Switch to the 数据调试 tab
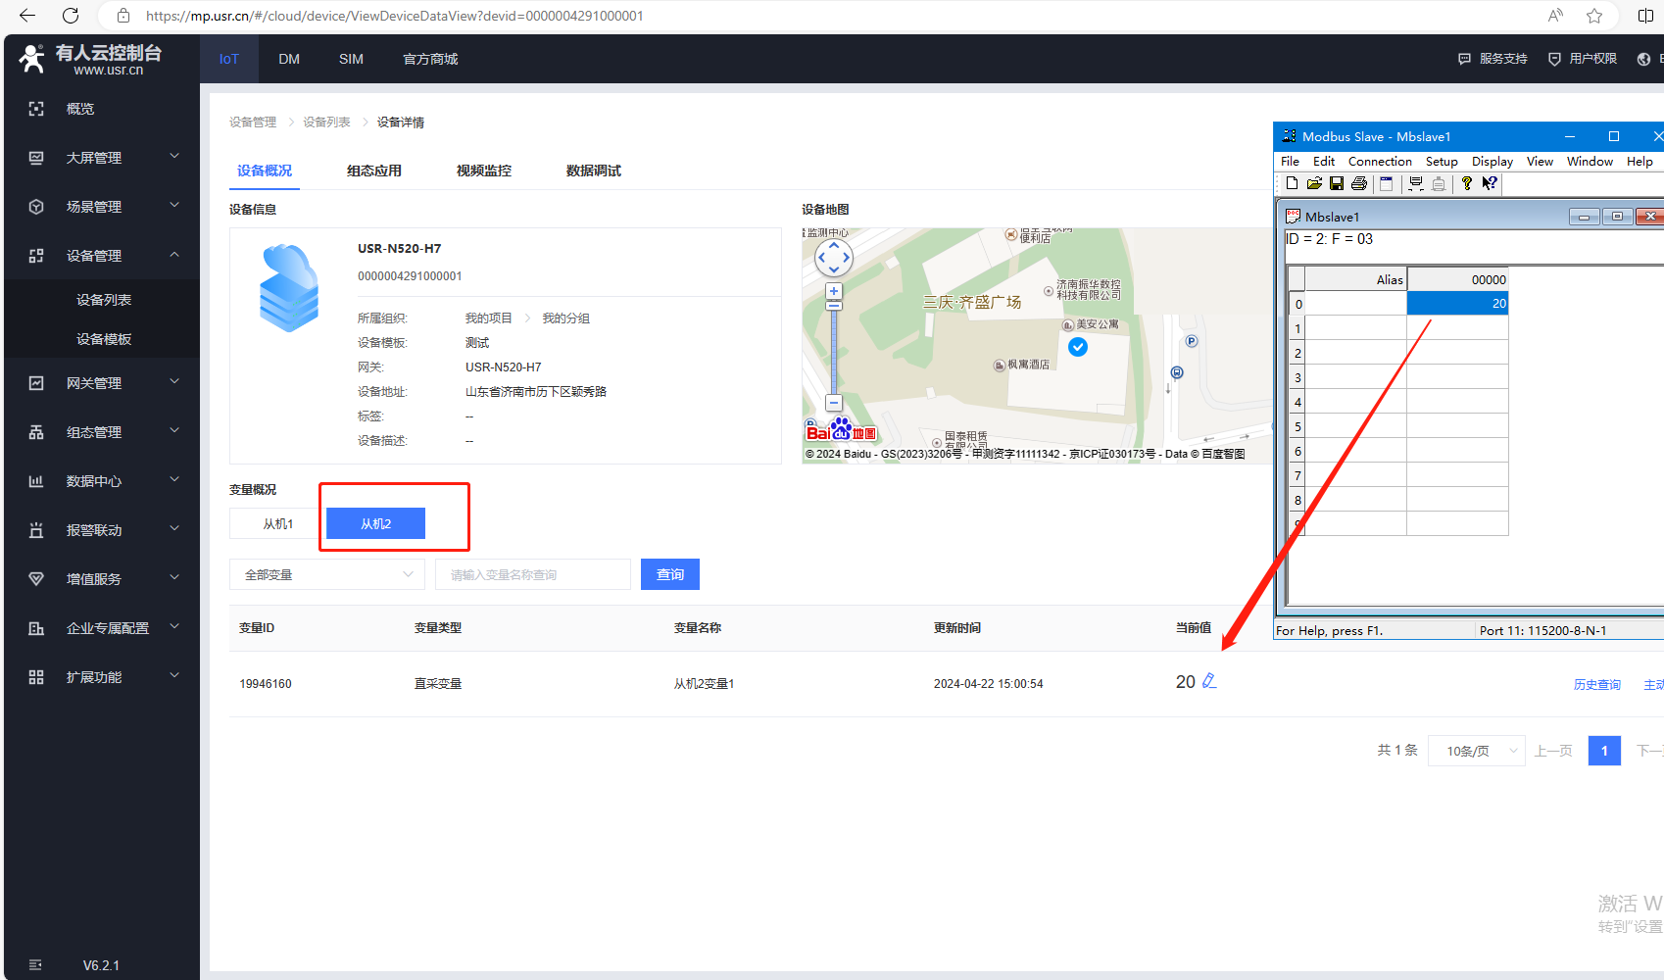The image size is (1664, 980). pos(593,171)
